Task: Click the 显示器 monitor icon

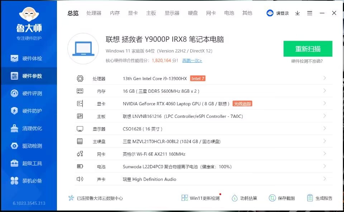Action: click(x=80, y=129)
